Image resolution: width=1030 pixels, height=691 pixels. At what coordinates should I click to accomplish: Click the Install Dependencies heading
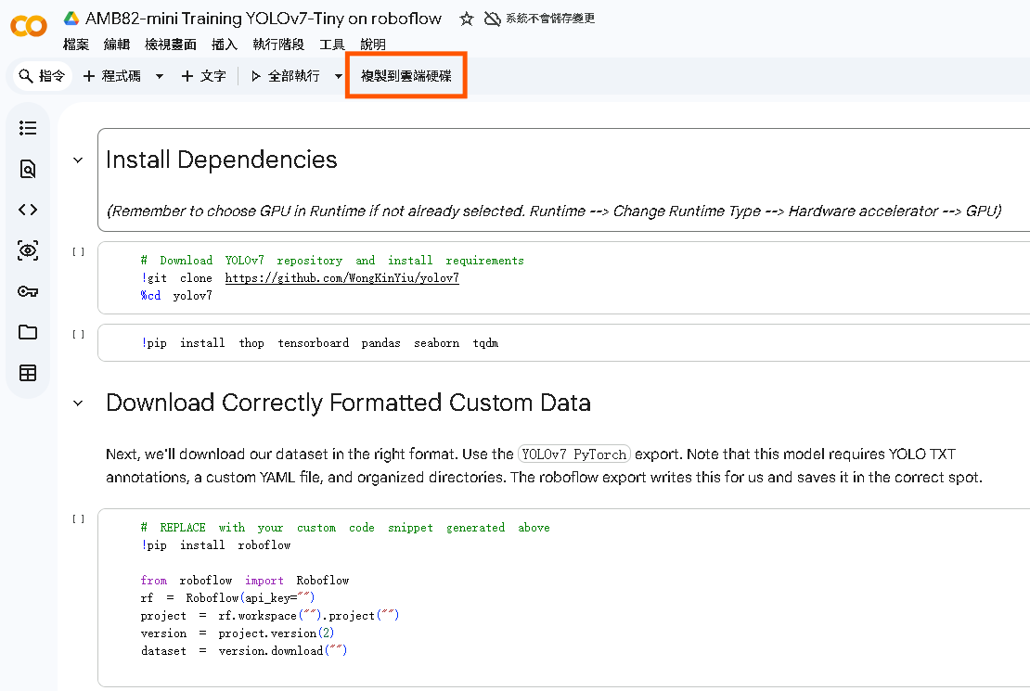pos(222,160)
